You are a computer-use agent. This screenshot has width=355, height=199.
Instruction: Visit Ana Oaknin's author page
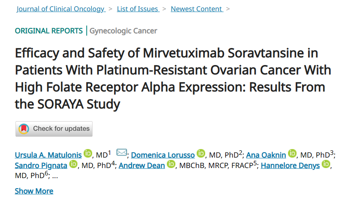[266, 155]
